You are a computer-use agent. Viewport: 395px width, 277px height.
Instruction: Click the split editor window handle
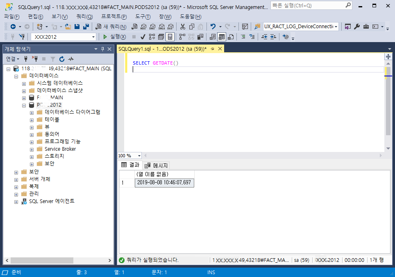[388, 56]
